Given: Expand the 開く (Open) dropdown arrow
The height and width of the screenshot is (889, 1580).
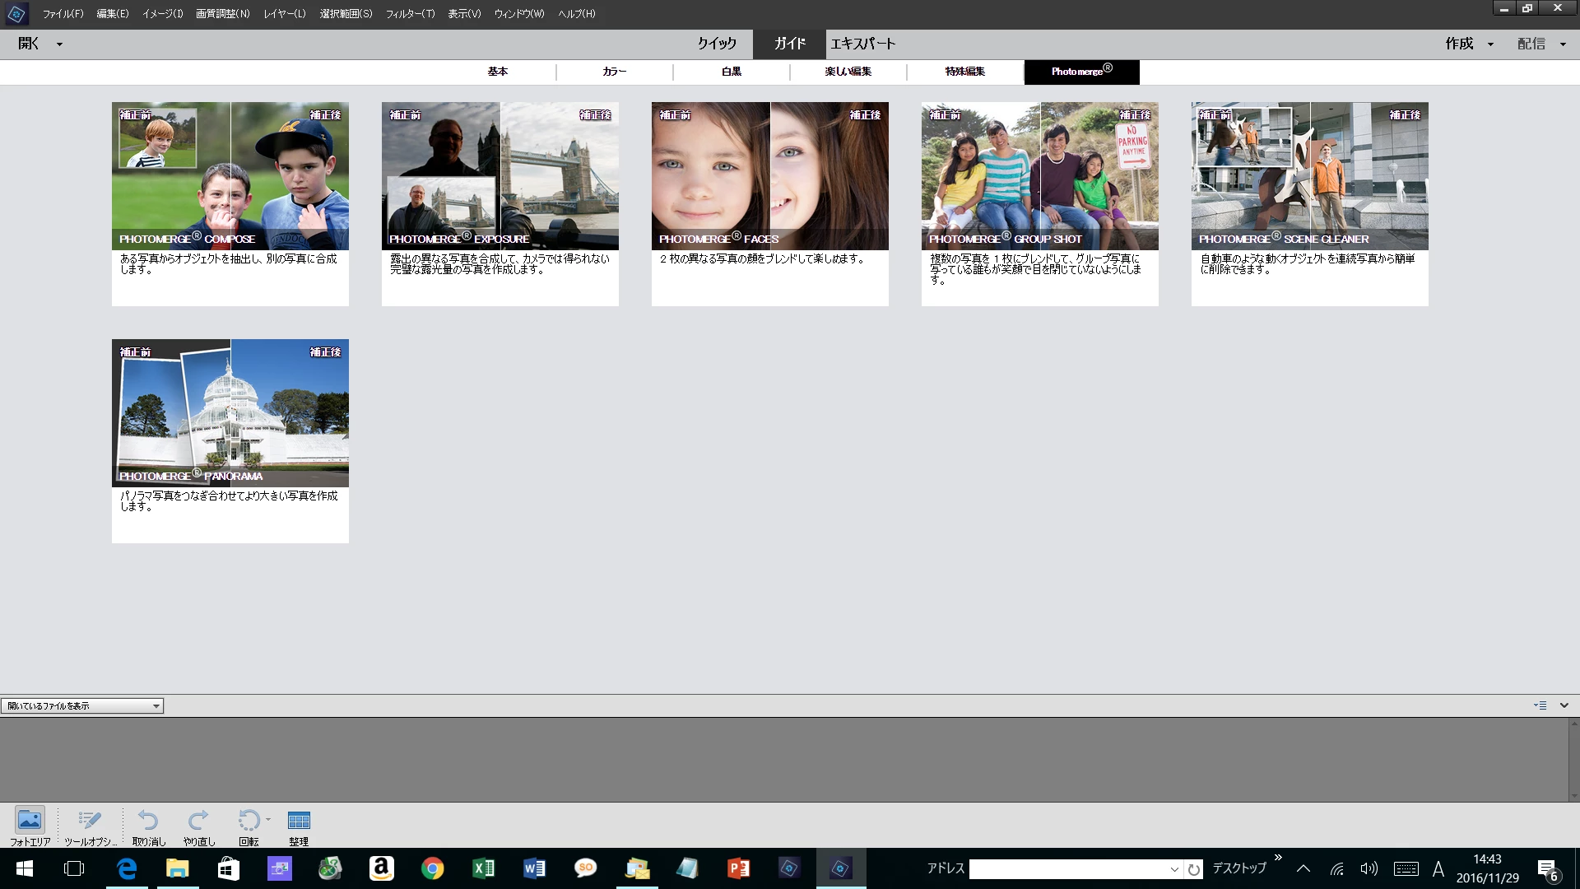Looking at the screenshot, I should pyautogui.click(x=59, y=44).
